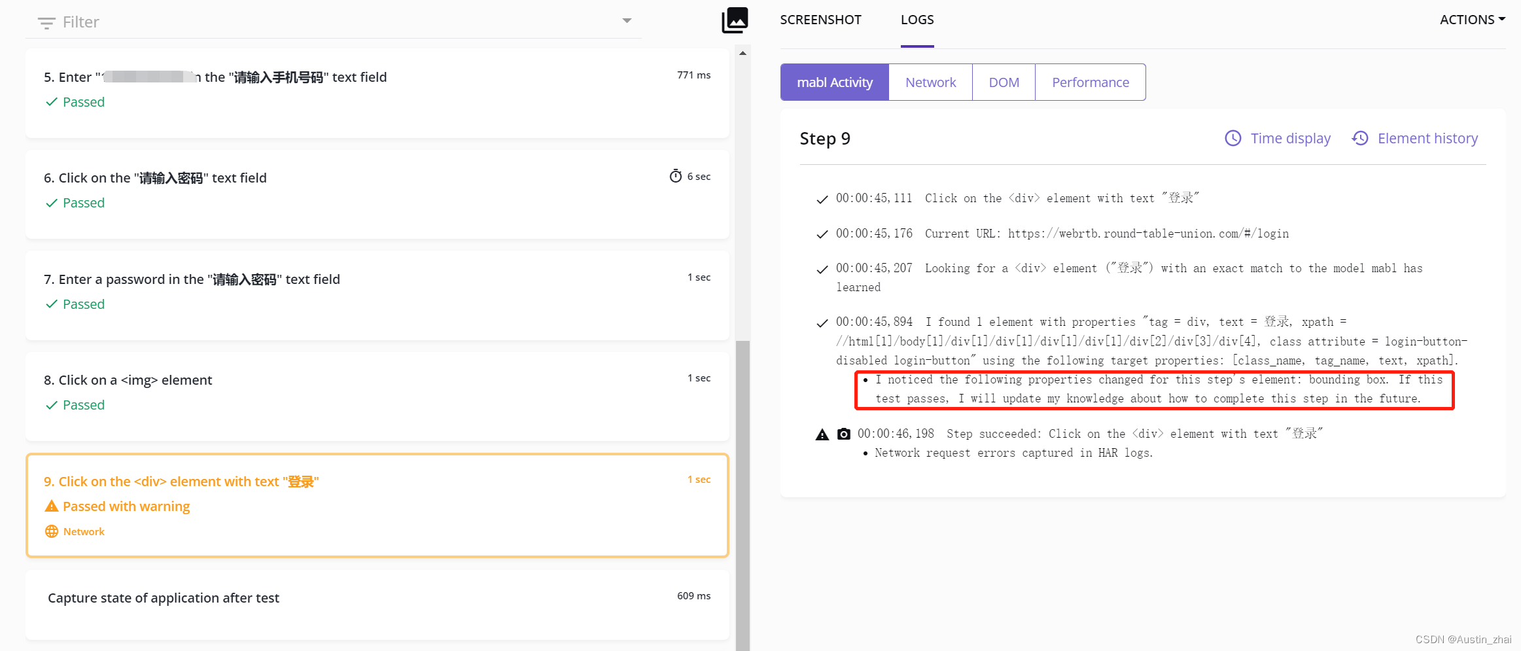This screenshot has height=651, width=1521.
Task: Click the 00:00:45,176 log checkmark
Action: point(822,235)
